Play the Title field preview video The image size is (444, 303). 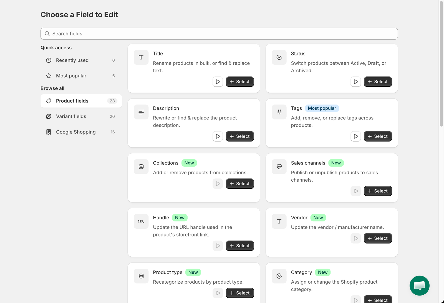218,82
